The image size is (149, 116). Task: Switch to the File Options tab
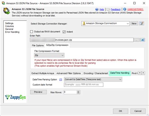38,46
